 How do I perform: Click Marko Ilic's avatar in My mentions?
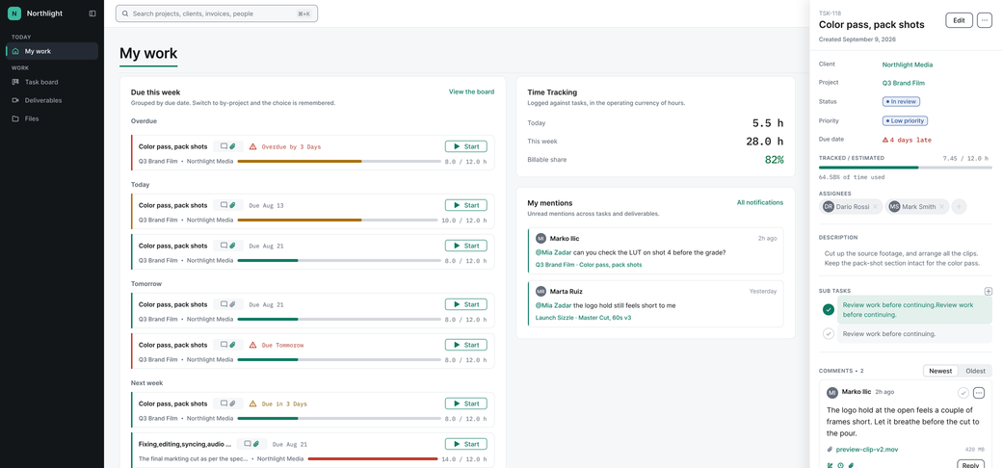coord(541,238)
